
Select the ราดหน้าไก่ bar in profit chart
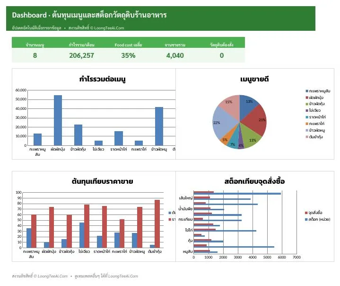click(x=119, y=138)
